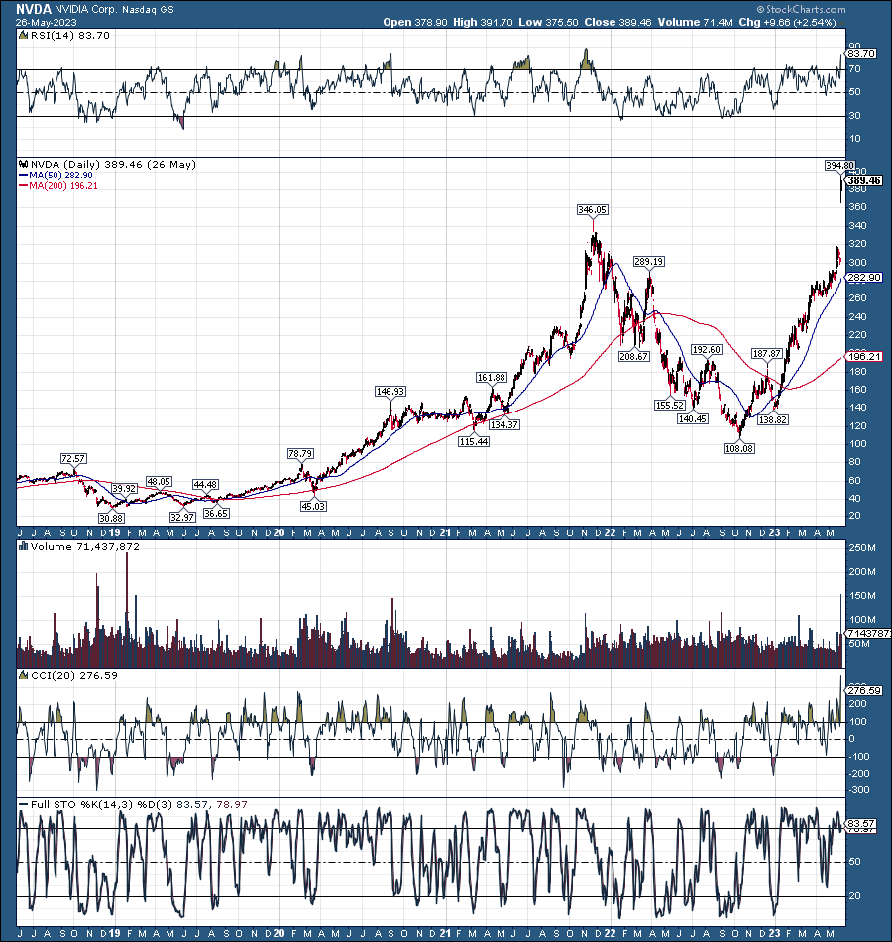Click the 83.57 stochastic tag on right axis
Screen dimensions: 892x942
click(861, 823)
